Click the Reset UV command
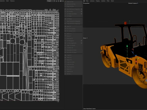The height and width of the screenshot is (110, 147). pos(73,60)
